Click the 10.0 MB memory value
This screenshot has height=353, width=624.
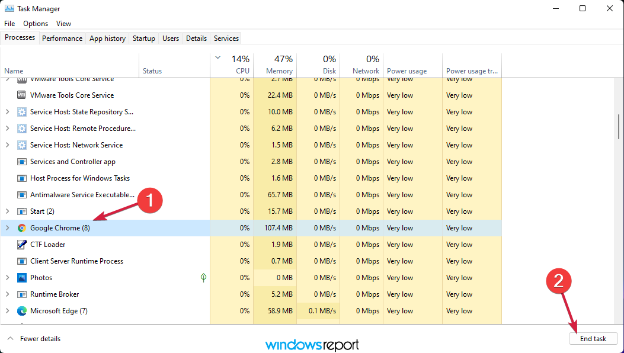[x=280, y=112]
